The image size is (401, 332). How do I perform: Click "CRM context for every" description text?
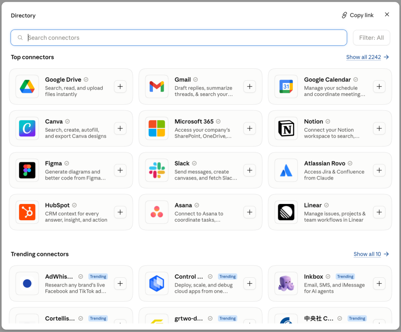click(72, 214)
